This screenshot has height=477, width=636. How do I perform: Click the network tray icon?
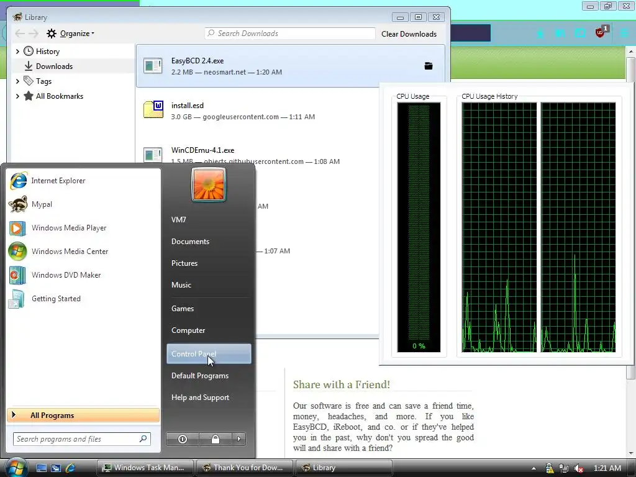[564, 468]
